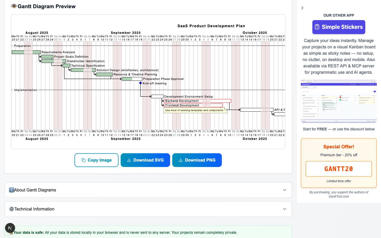Open the Simple Stickers app button
This screenshot has height=238, width=381.
coord(339,27)
